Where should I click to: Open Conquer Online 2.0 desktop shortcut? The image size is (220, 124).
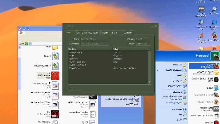pos(201,38)
